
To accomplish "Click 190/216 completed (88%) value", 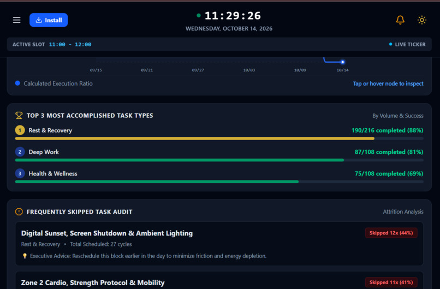I will [x=387, y=130].
